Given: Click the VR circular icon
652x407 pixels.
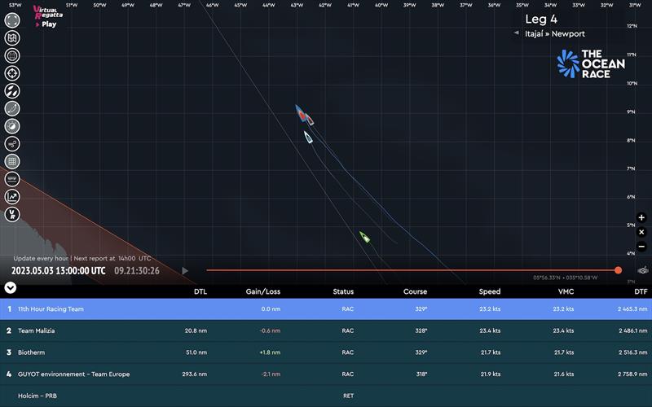Looking at the screenshot, I should tap(12, 214).
